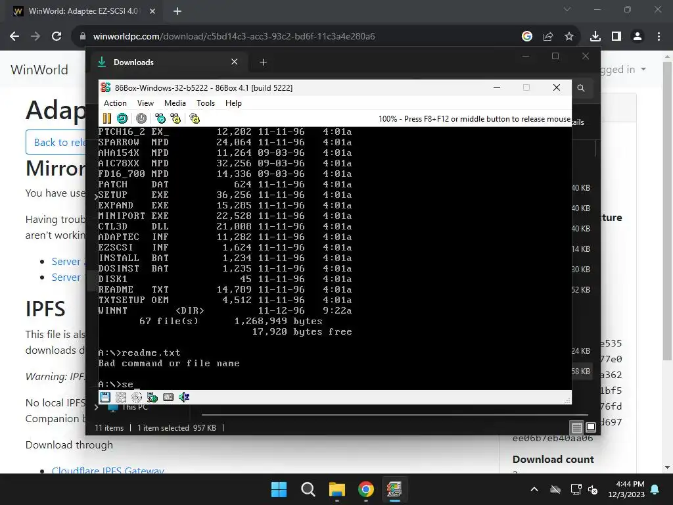Click the CD-ROM drive status icon

point(137,397)
